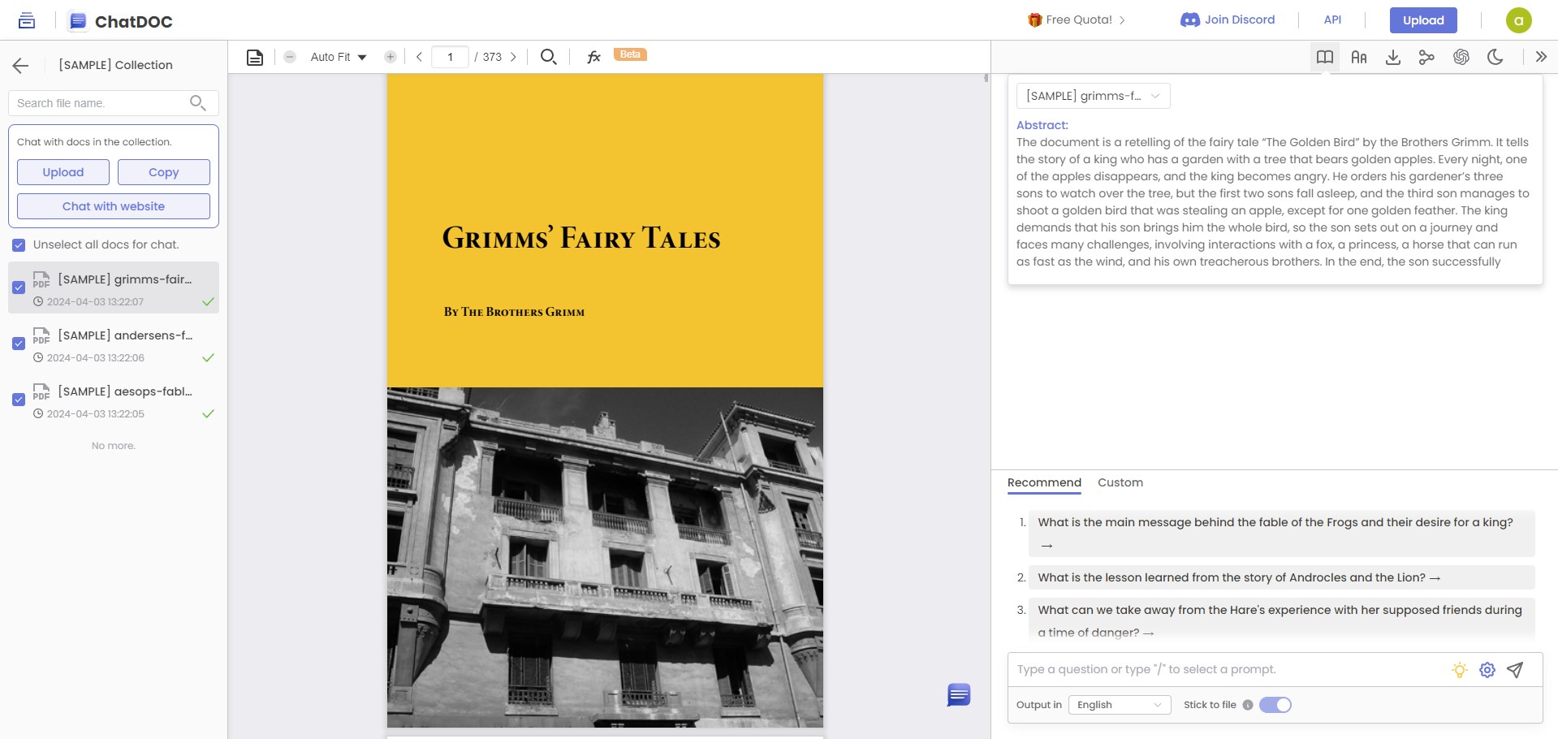
Task: Click the blue Upload button in header
Action: (1423, 20)
